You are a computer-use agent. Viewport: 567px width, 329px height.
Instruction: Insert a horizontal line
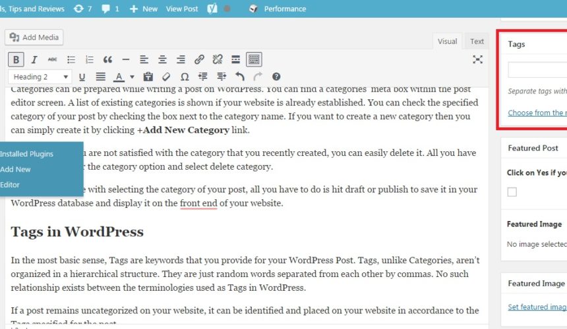tap(126, 59)
